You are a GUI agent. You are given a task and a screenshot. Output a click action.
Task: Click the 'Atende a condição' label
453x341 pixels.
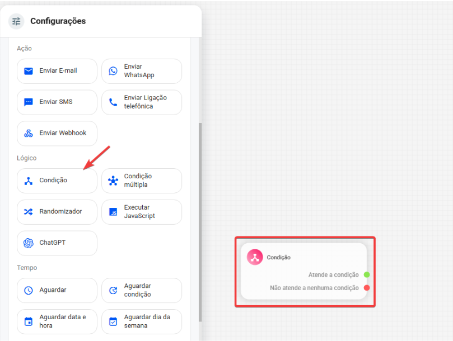pos(333,274)
